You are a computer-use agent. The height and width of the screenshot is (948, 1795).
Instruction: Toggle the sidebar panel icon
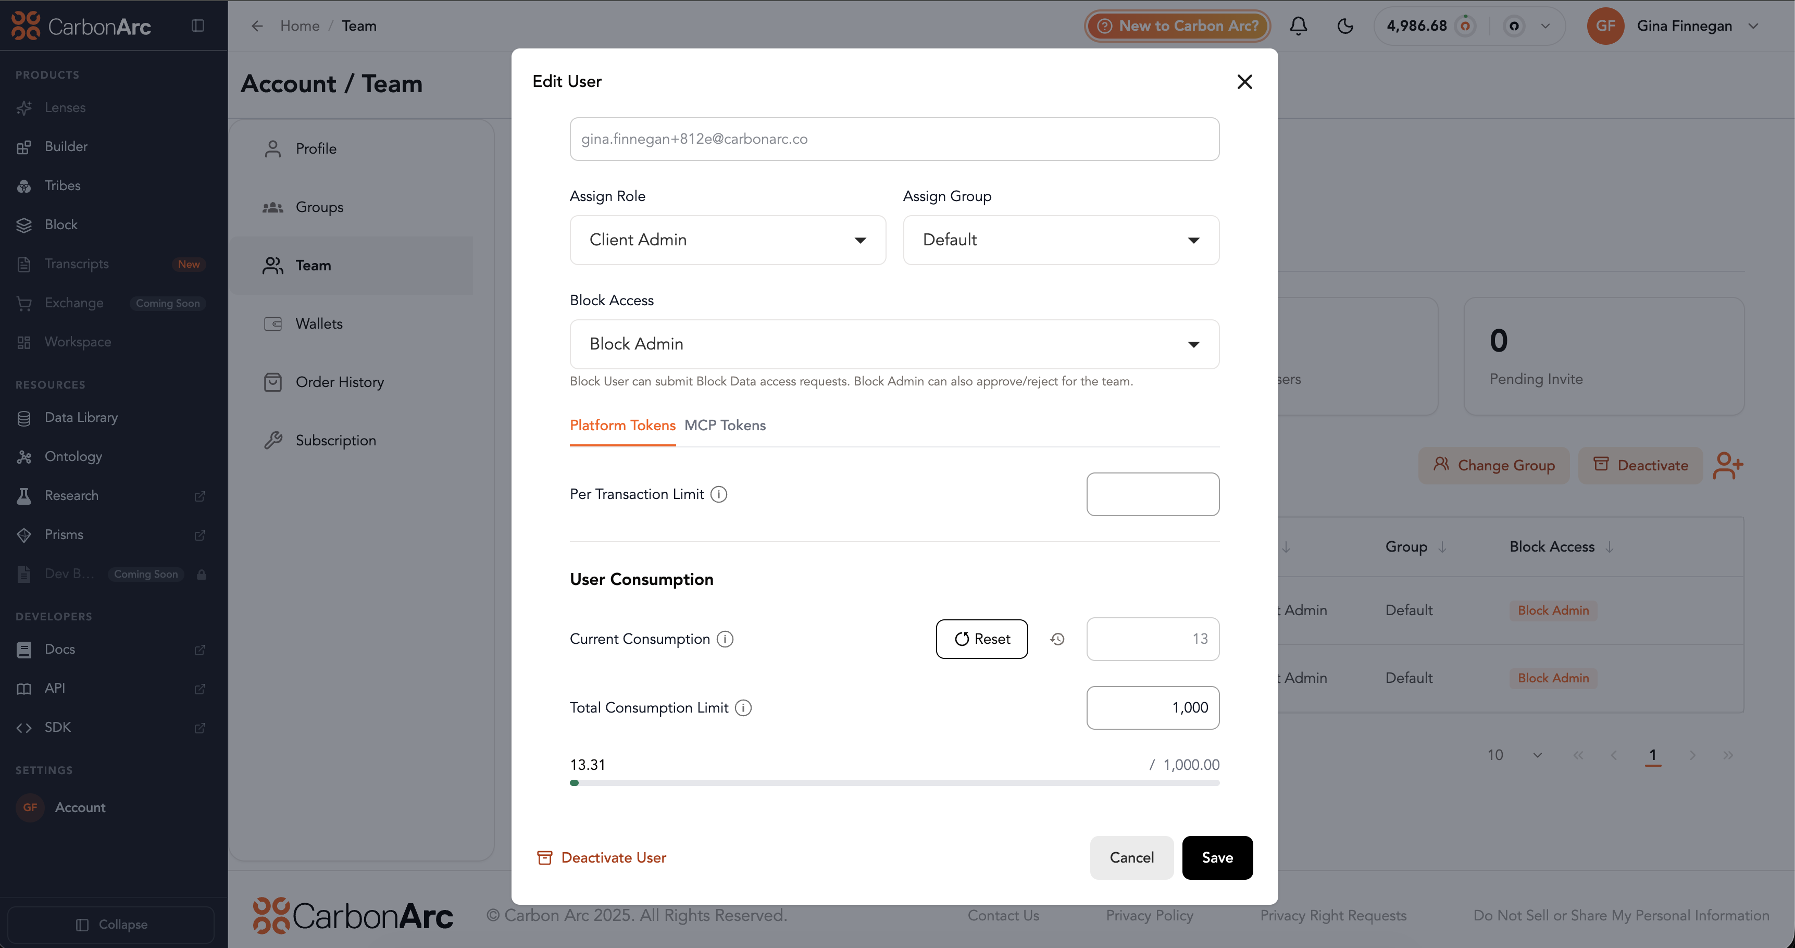(x=198, y=26)
